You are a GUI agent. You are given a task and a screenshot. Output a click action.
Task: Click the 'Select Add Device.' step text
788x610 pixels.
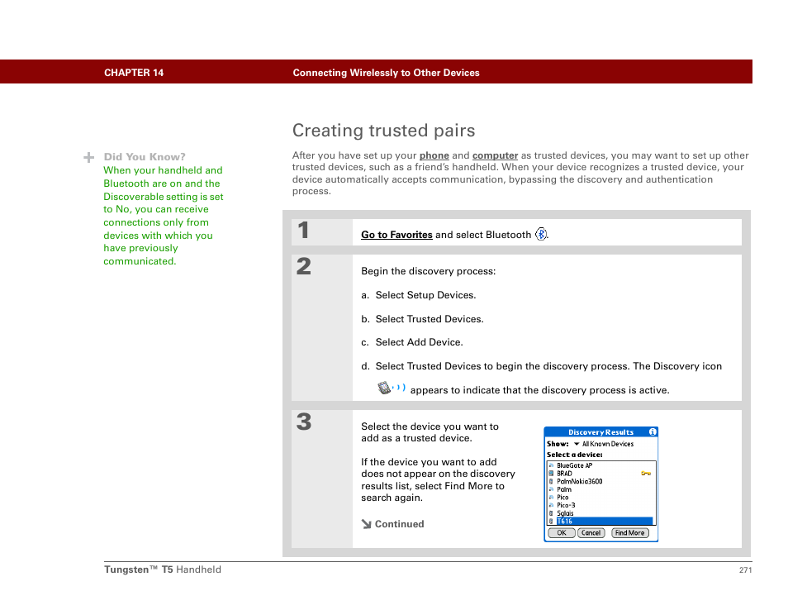(419, 342)
